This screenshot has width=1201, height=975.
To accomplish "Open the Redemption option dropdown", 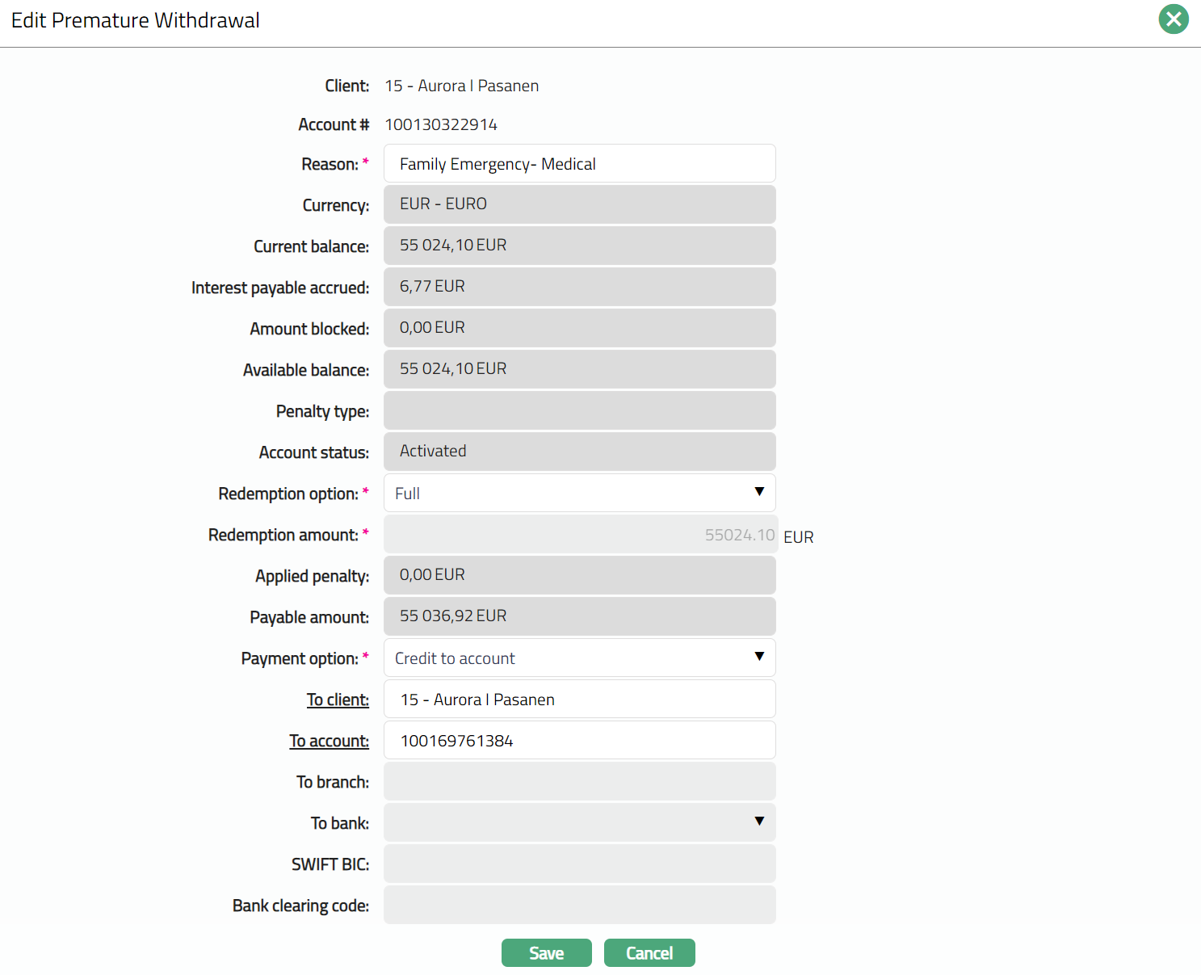I will pos(579,493).
